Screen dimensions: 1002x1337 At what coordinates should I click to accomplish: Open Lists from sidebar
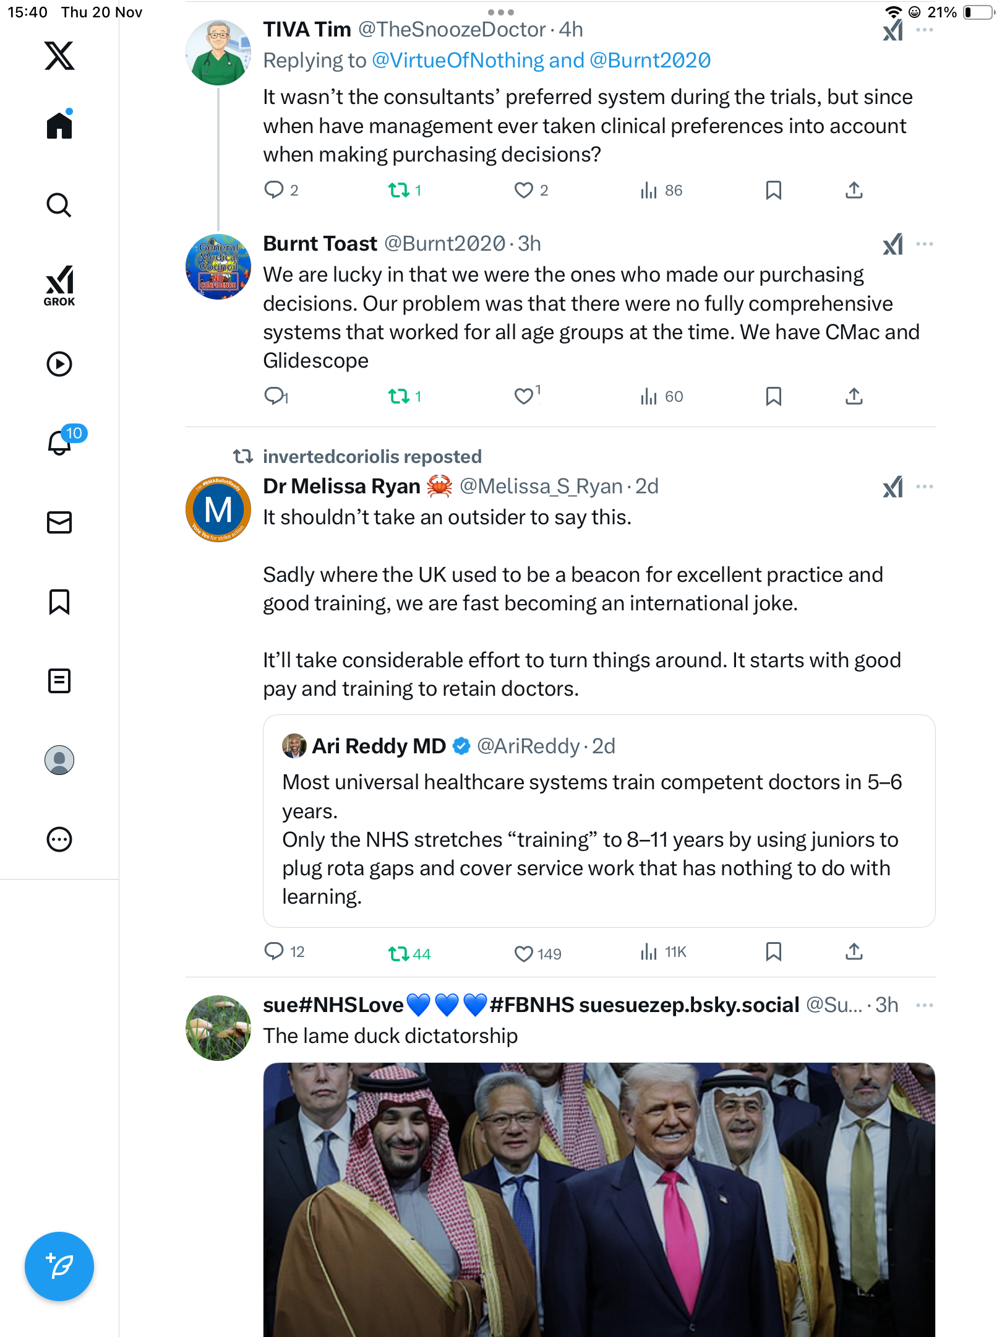59,681
